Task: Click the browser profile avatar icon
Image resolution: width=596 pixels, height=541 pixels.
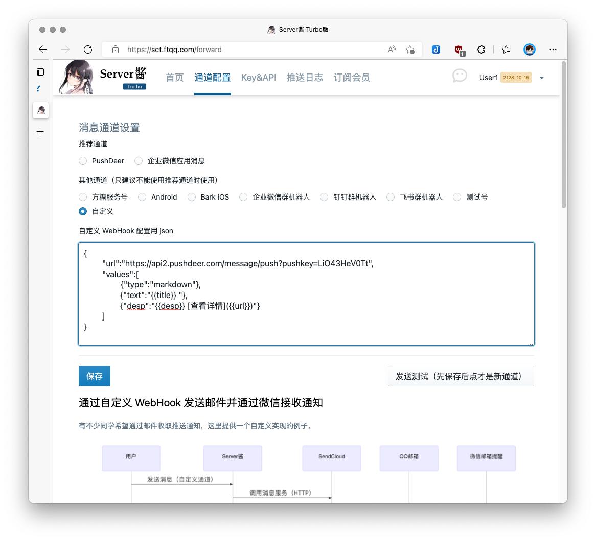Action: pyautogui.click(x=529, y=50)
